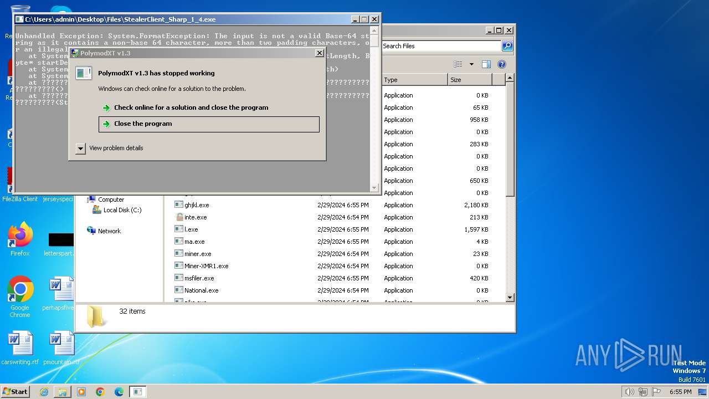Click the PolymodXT dialog title icon
This screenshot has width=709, height=399.
tap(75, 53)
